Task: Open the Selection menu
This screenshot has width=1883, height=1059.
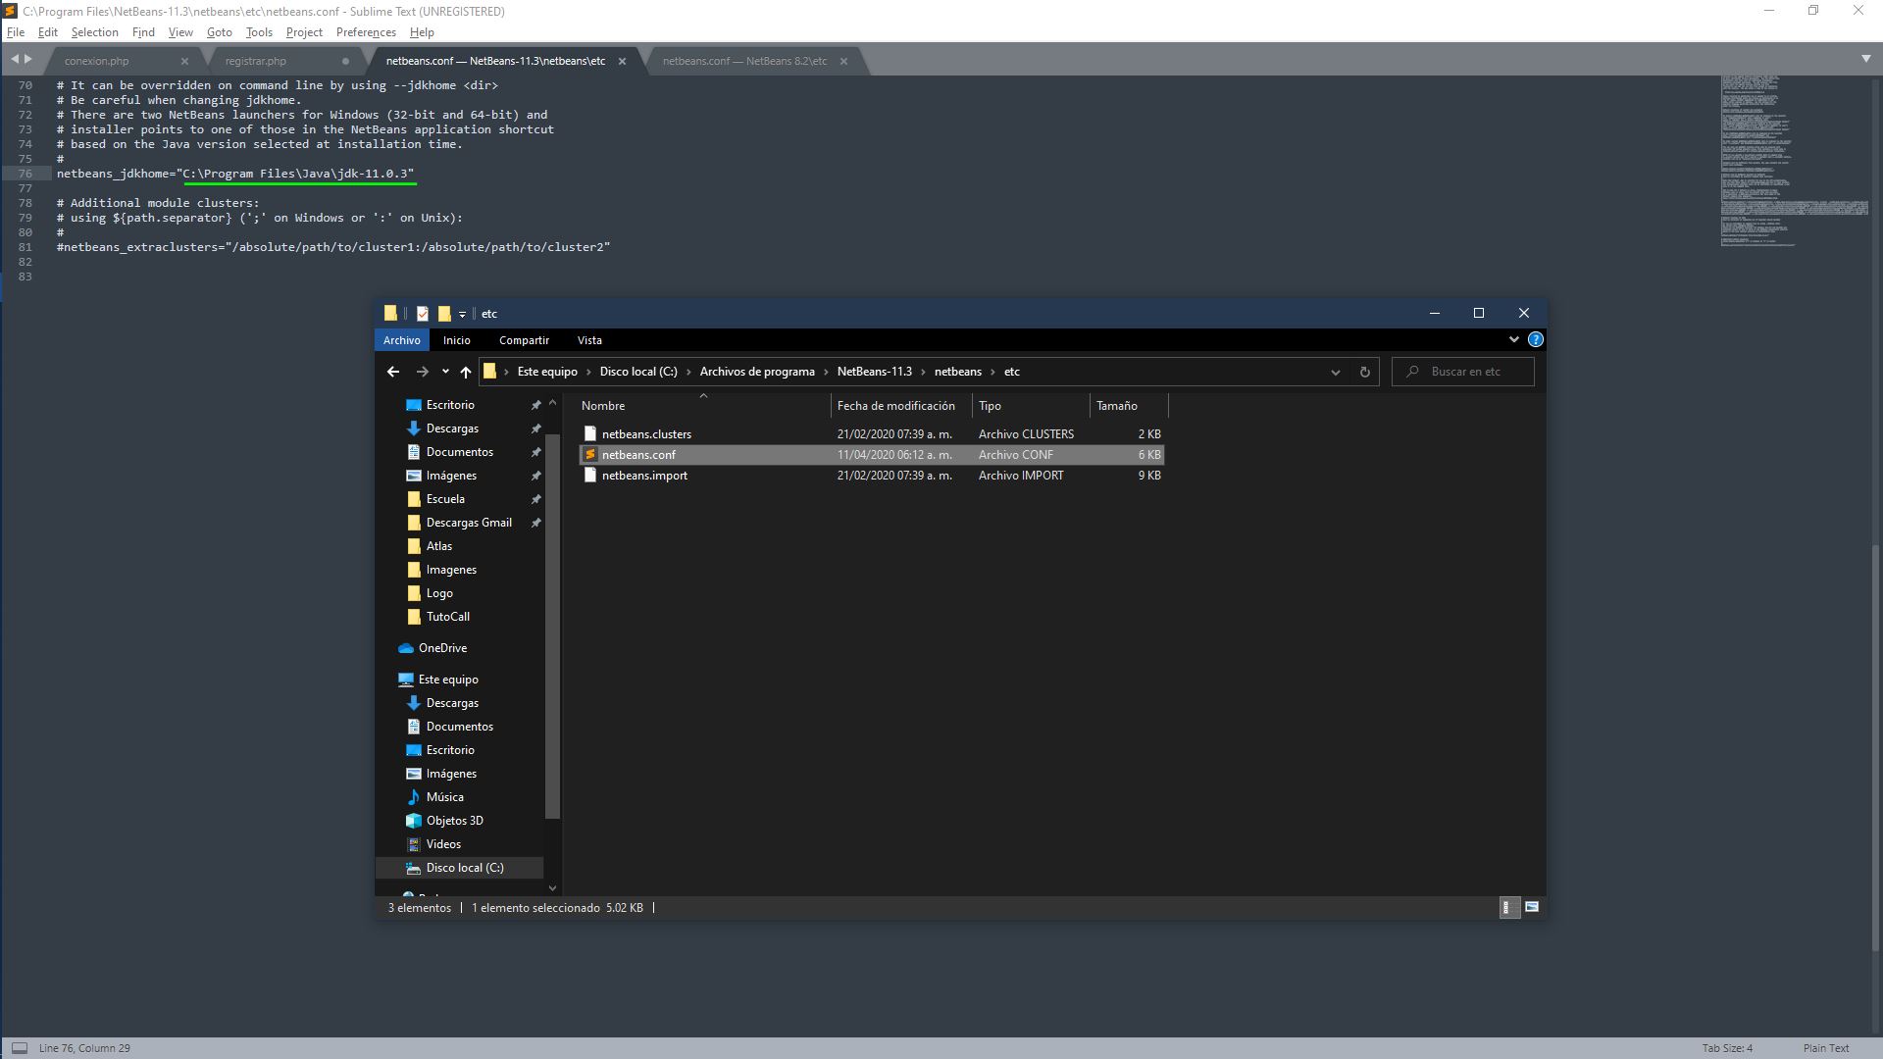Action: point(94,32)
